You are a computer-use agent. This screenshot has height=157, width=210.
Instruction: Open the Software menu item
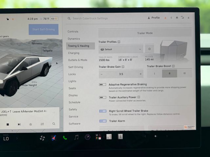[x=74, y=124]
